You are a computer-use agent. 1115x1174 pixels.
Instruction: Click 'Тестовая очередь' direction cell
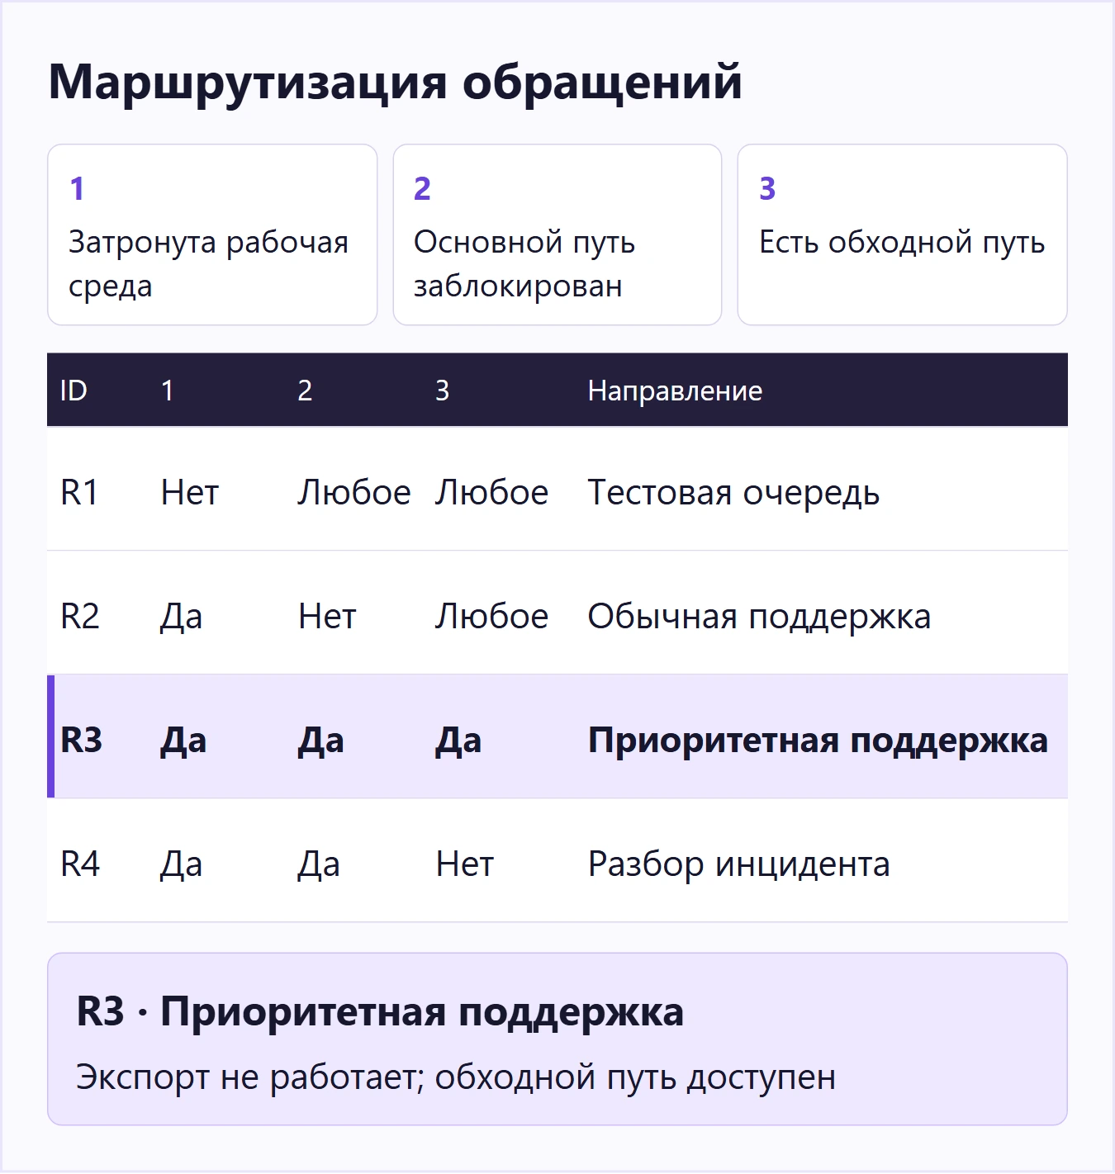733,493
